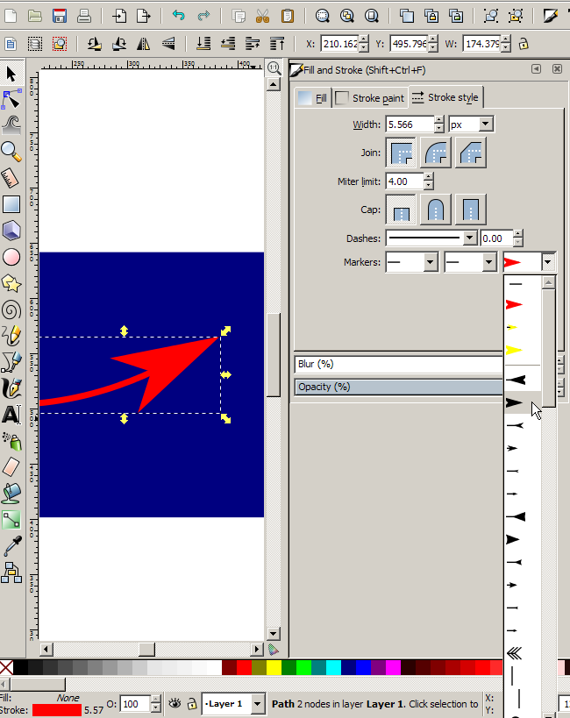The width and height of the screenshot is (570, 718).
Task: Toggle current layer lock
Action: 192,703
